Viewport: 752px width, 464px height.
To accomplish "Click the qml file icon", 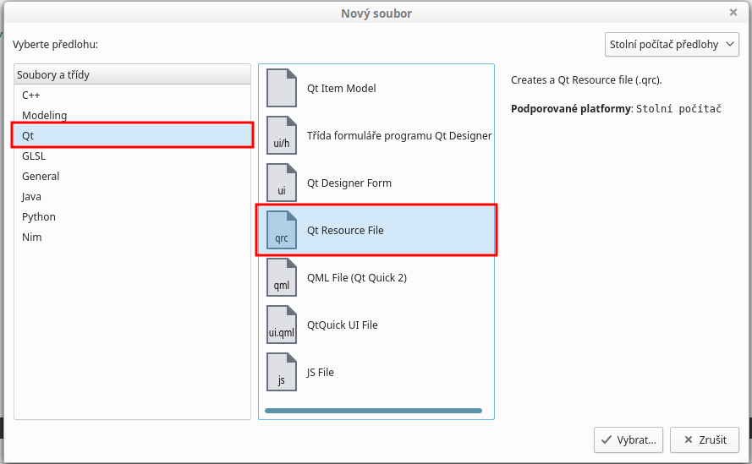I will [282, 277].
